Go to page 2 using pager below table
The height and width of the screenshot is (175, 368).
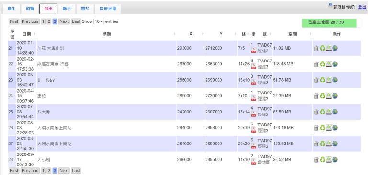click(x=49, y=171)
